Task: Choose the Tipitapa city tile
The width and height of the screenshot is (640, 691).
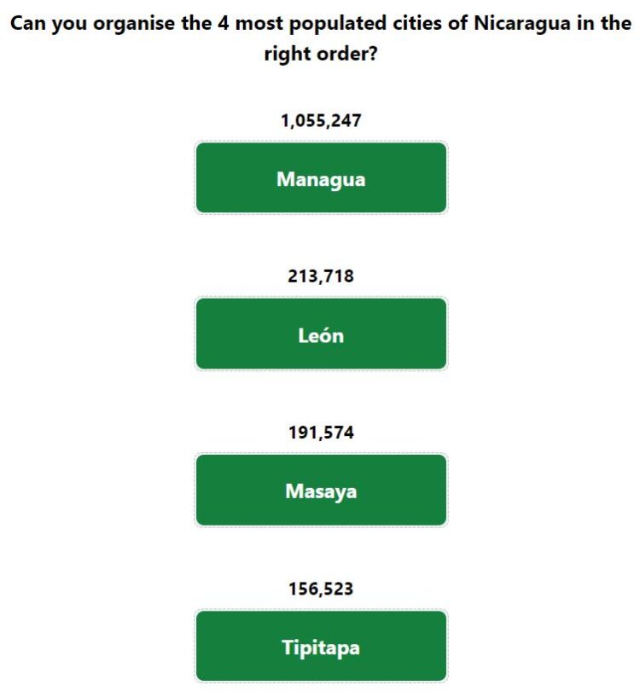Action: 321,646
